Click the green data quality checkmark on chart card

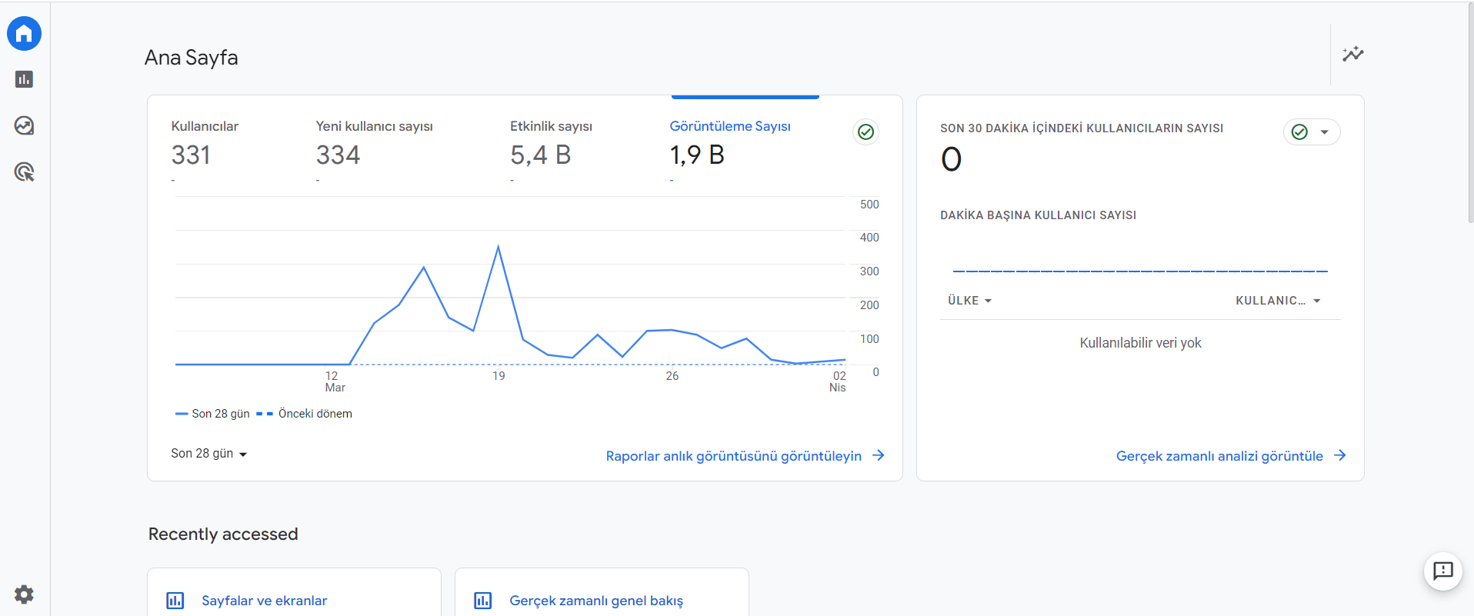tap(865, 132)
